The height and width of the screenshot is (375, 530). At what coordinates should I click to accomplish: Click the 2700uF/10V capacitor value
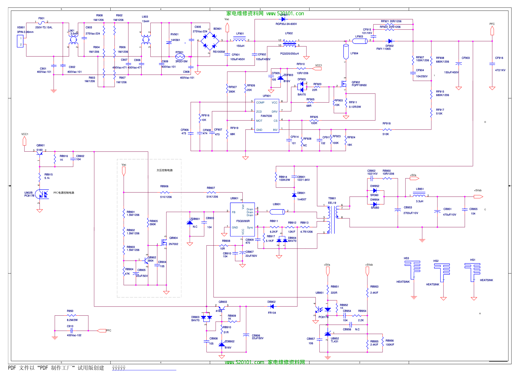point(411,213)
